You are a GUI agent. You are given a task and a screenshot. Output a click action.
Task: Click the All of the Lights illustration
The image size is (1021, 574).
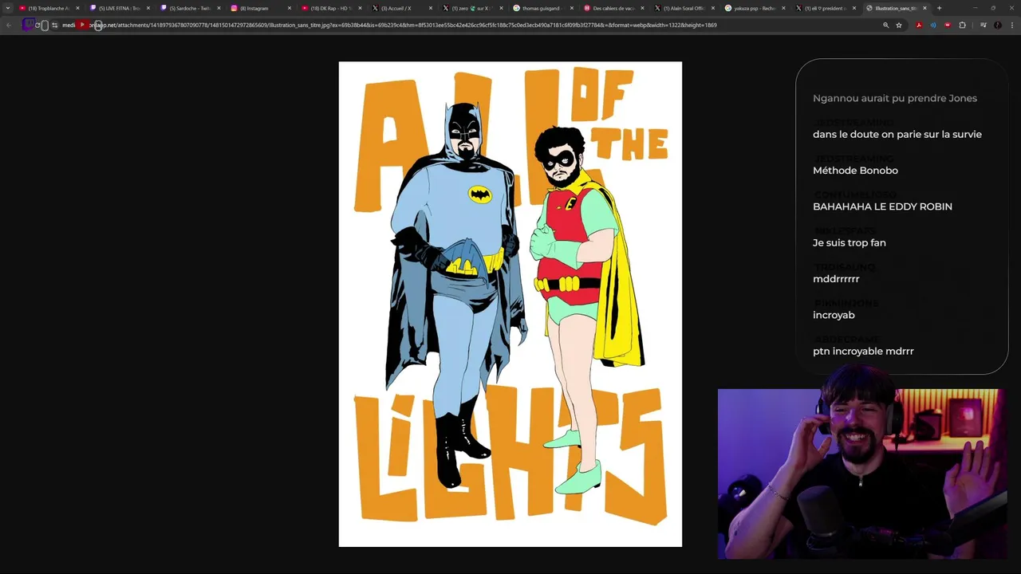click(510, 304)
